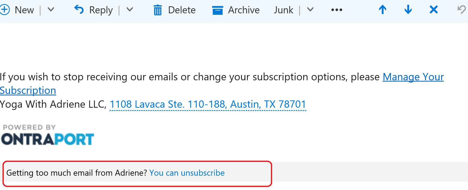The width and height of the screenshot is (468, 190).
Task: Expand the New dropdown chevron
Action: point(51,10)
